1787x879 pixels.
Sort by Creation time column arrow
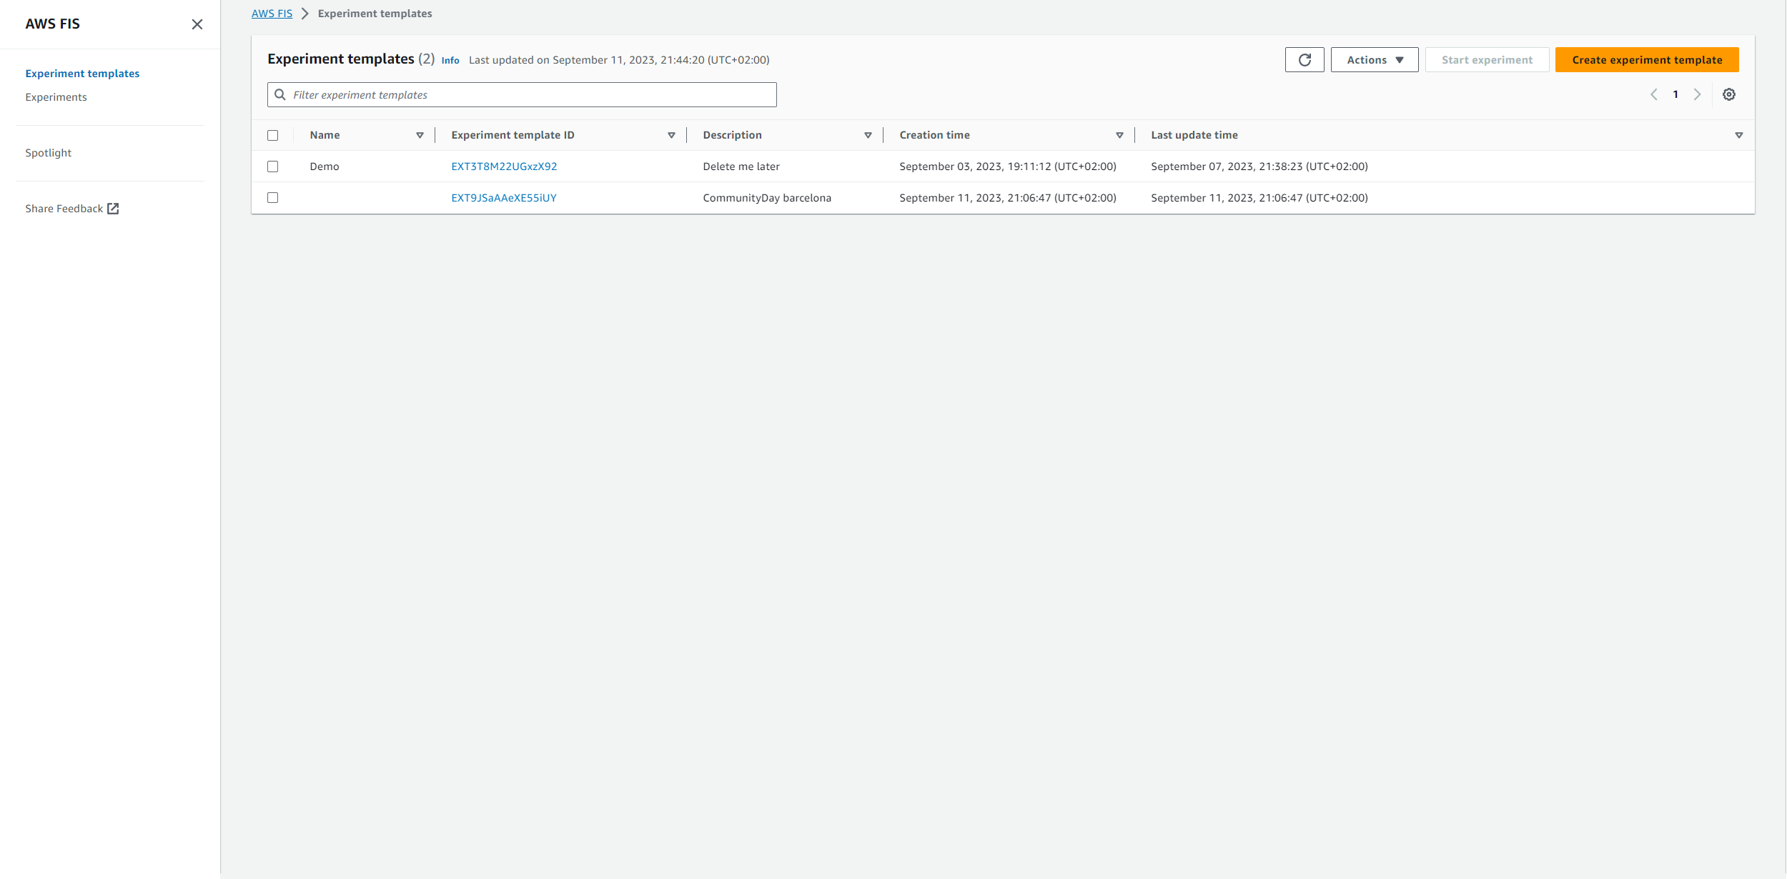pos(1119,135)
